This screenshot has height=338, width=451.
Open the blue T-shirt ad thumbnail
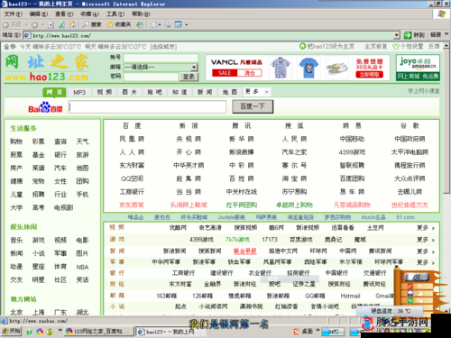pyautogui.click(x=308, y=68)
